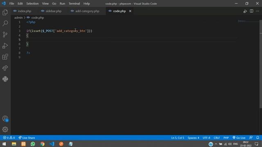Image resolution: width=262 pixels, height=147 pixels.
Task: Click the minimap code preview
Action: 248,22
